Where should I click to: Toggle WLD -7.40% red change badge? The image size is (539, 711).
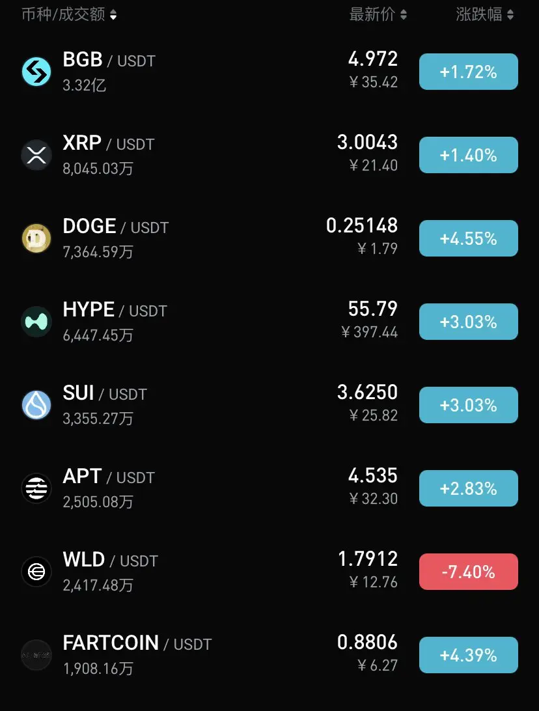point(468,572)
